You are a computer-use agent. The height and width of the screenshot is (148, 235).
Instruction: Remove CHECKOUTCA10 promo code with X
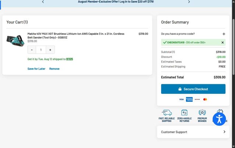[x=222, y=43]
